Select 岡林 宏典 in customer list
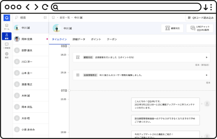Image resolution: width=217 pixels, height=139 pixels. click(x=31, y=39)
